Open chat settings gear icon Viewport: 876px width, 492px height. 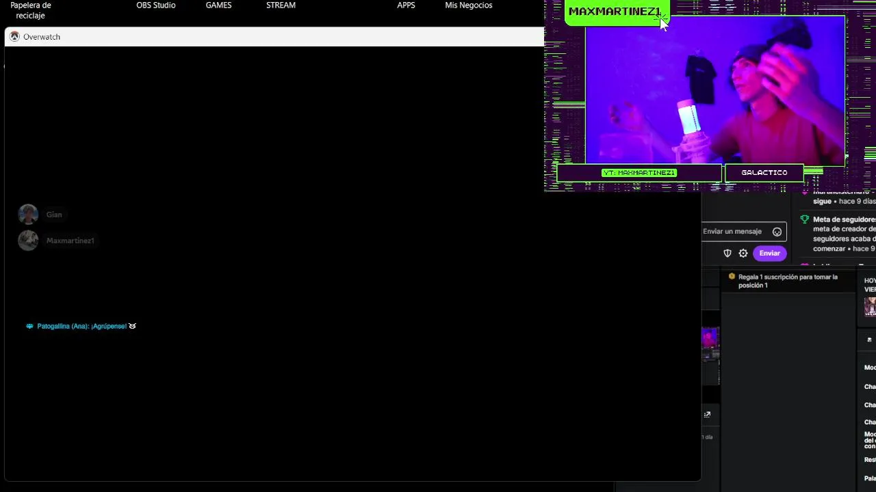743,254
